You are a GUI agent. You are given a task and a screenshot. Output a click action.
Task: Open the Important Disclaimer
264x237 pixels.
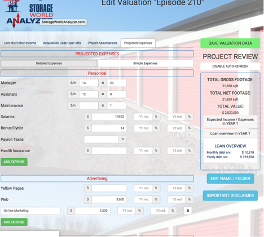click(x=230, y=195)
